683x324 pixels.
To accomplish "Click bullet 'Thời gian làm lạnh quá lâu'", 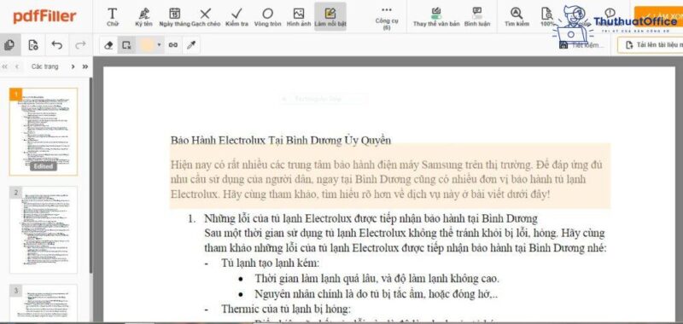I will click(377, 278).
